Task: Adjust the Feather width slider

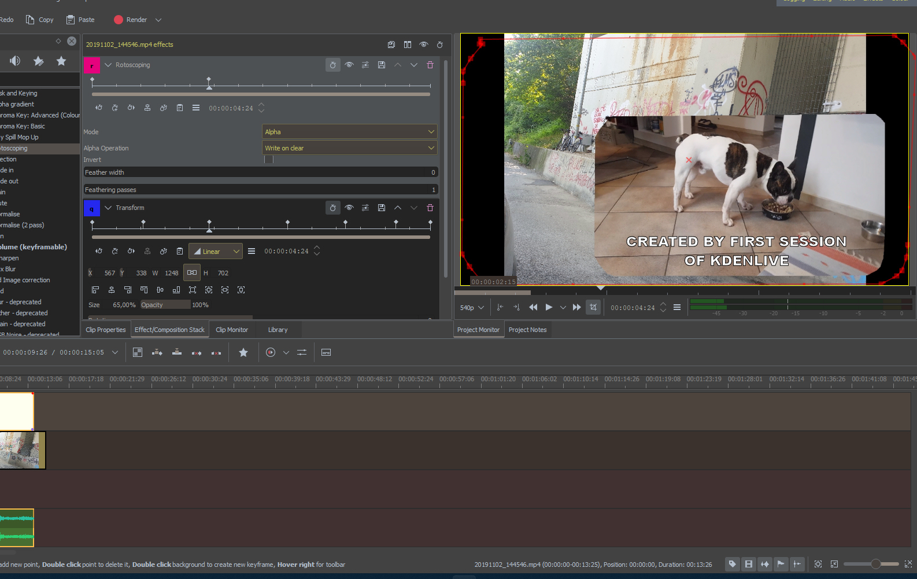Action: [261, 172]
